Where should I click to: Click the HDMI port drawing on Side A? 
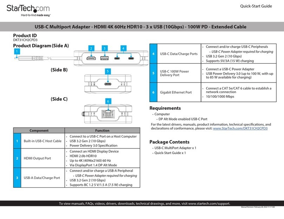[x=91, y=58]
